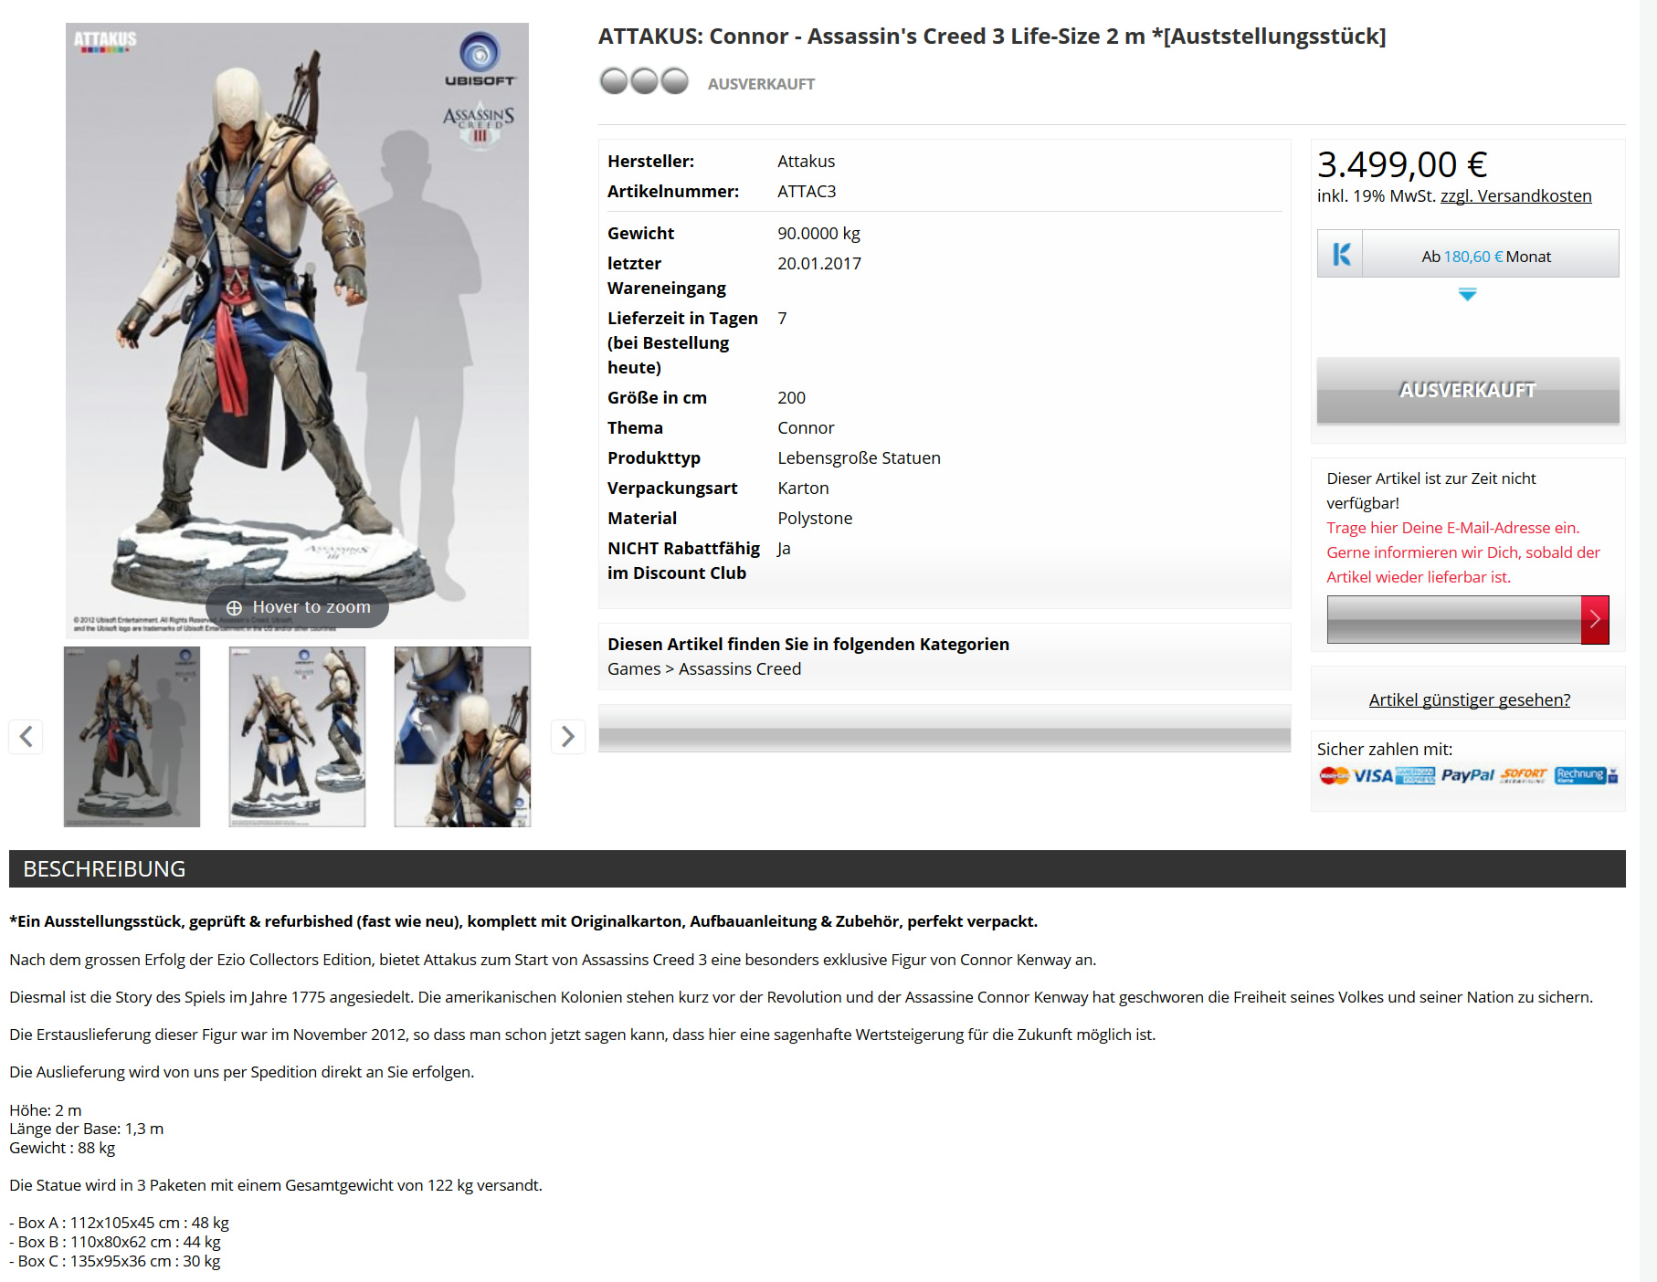
Task: Open the Ab 180,60 € Monat financing box
Action: (x=1468, y=254)
